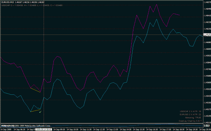Click the 1.45840 price axis label
The height and width of the screenshot is (131, 211).
pos(208,62)
